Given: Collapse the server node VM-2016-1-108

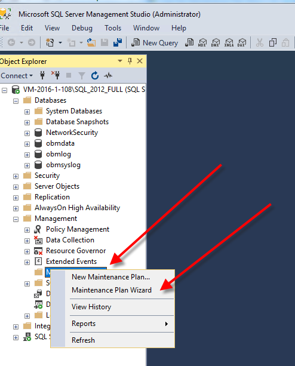Looking at the screenshot, I should pyautogui.click(x=4, y=90).
